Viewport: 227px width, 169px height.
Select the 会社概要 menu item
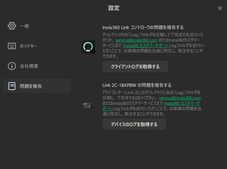point(29,66)
